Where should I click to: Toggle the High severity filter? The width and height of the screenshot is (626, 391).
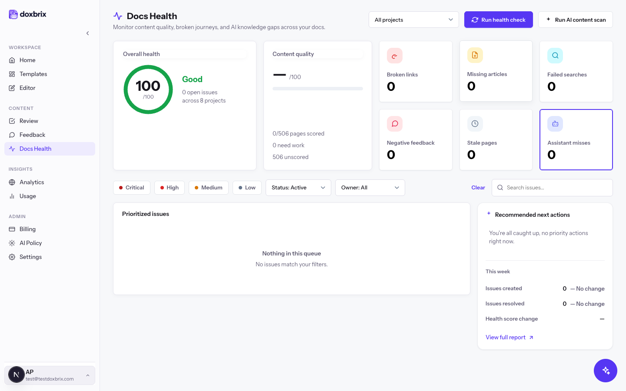pos(170,188)
